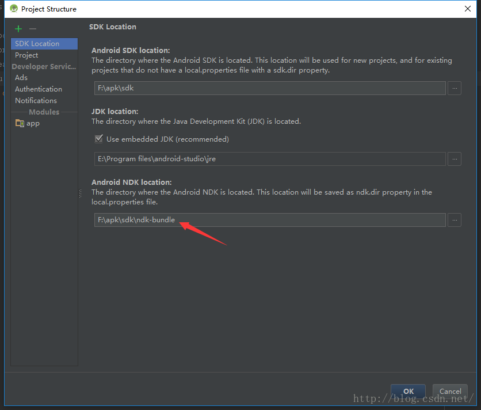Click the Android NDK location heading
The width and height of the screenshot is (481, 410).
click(132, 182)
